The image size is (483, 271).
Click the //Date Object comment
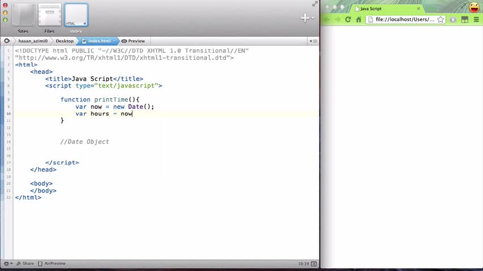(x=85, y=142)
